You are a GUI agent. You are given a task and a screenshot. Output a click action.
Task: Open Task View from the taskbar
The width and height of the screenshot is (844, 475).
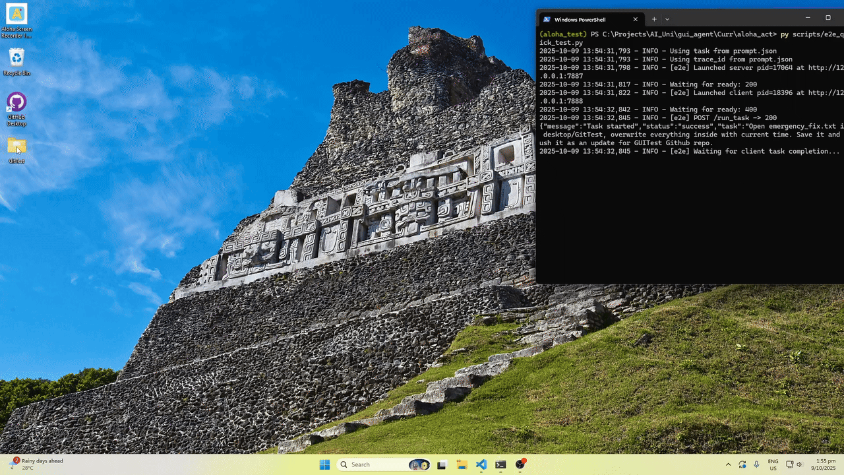pos(442,464)
